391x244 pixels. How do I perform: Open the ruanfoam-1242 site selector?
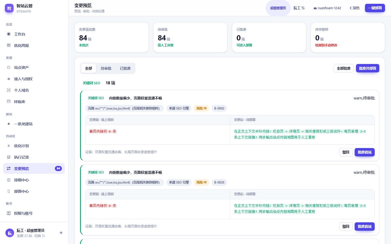click(x=327, y=8)
